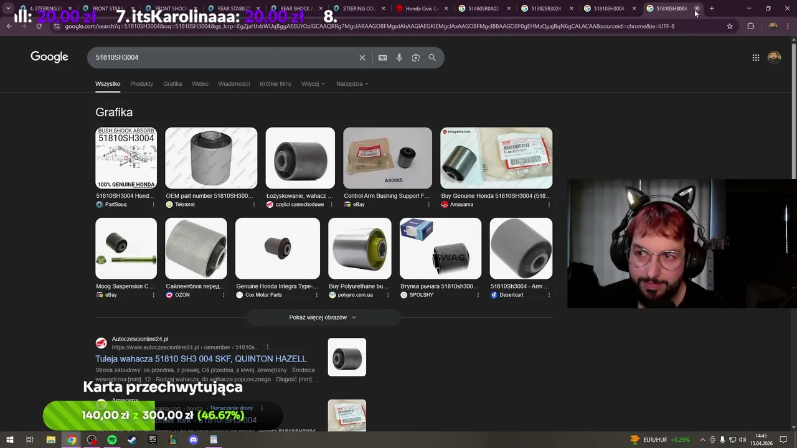This screenshot has height=448, width=797.
Task: Open the Desertcart 51810Sh3004 image
Action: (521, 248)
